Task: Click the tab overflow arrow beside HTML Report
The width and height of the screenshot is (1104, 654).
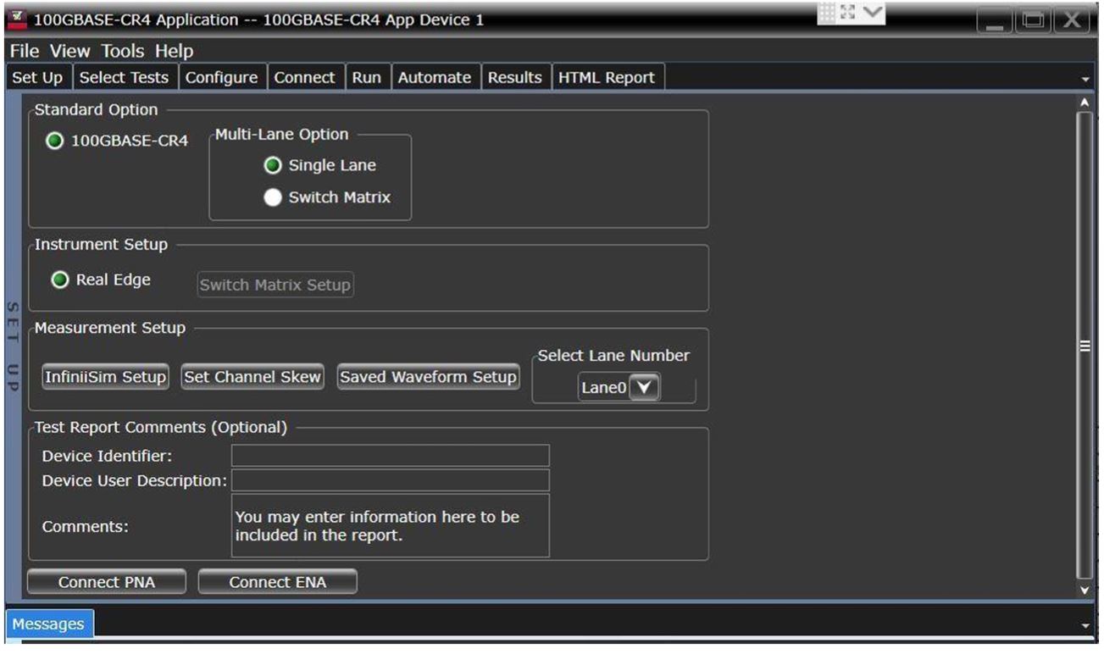Action: pos(1086,78)
